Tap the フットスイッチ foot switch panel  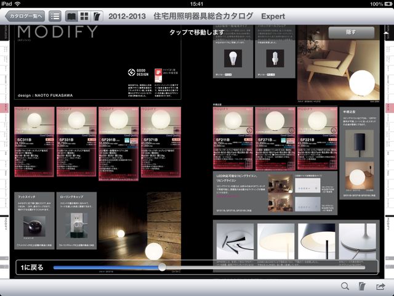click(x=34, y=221)
